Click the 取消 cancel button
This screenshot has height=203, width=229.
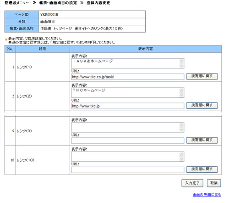[x=214, y=183]
